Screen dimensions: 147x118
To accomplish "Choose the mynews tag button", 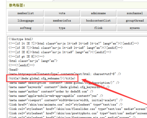I will pyautogui.click(x=132, y=28).
